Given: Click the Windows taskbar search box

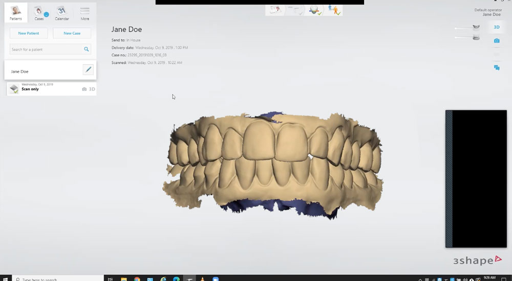Looking at the screenshot, I should [x=59, y=279].
